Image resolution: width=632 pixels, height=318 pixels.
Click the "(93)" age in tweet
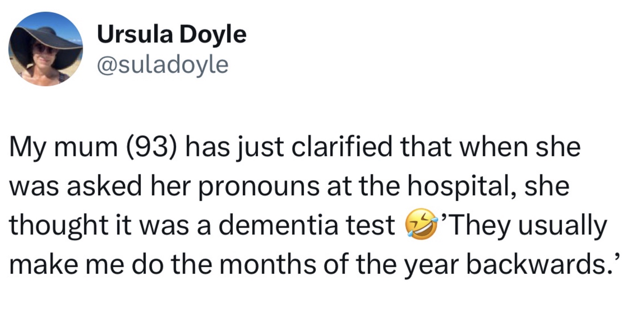pos(151,147)
